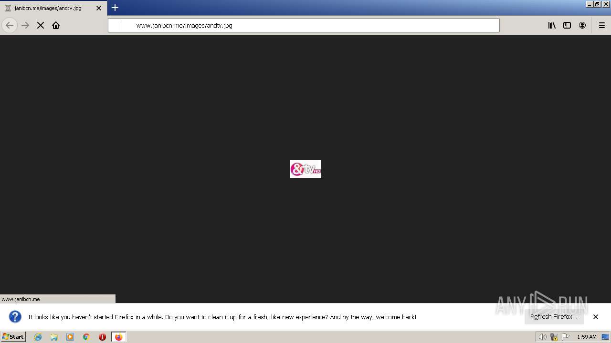
Task: Open the Library bookshelf icon
Action: pos(552,25)
